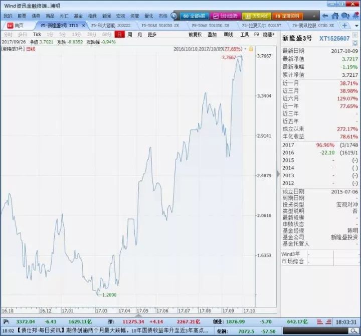Viewport: 361px width, 336px height.
Task: Expand the 工具 tools dropdown
Action: pos(244,35)
